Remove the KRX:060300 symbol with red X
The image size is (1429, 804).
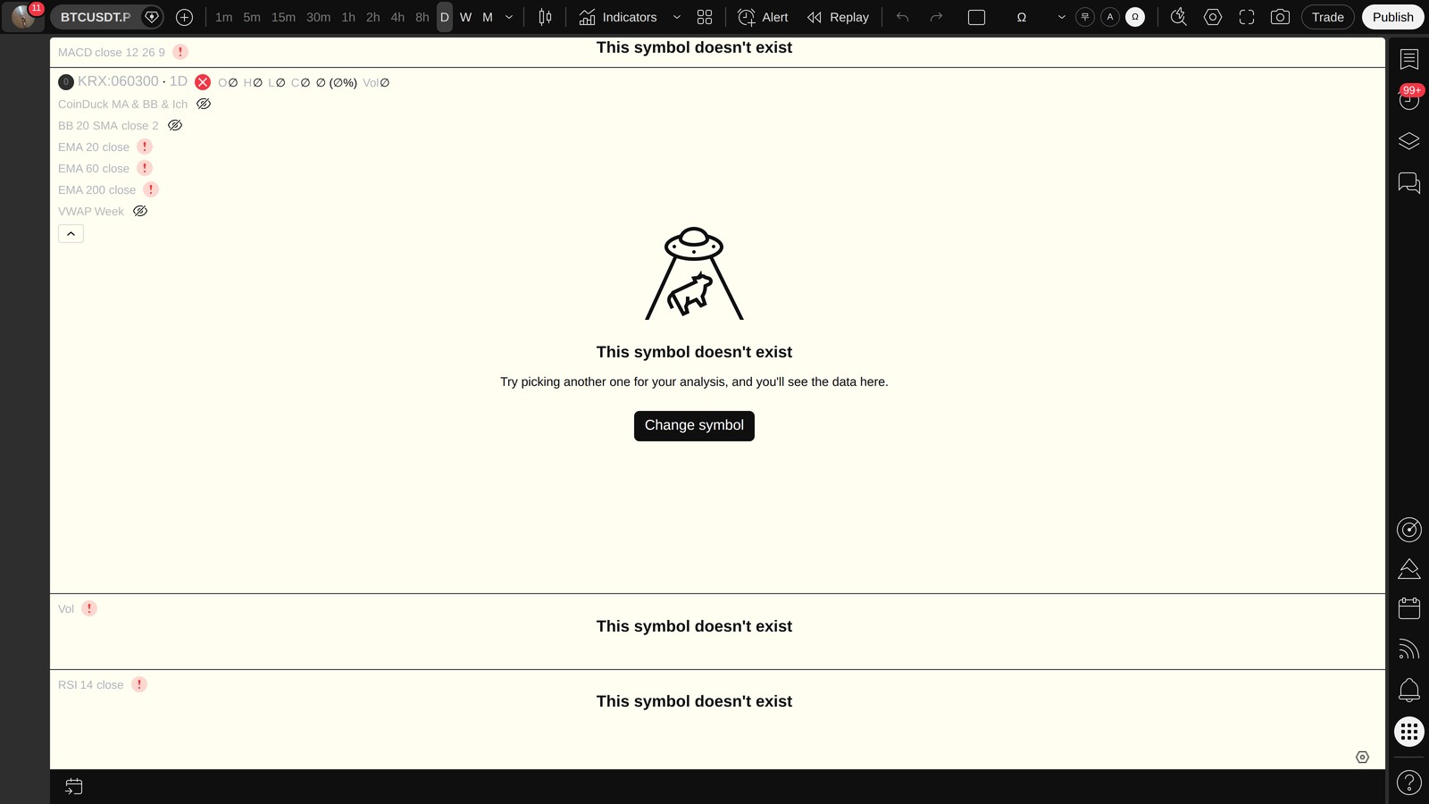click(x=203, y=82)
